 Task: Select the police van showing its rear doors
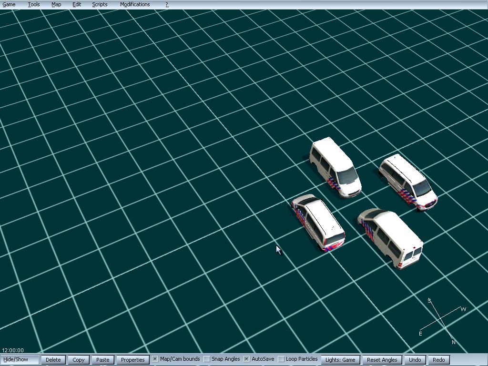(x=391, y=238)
